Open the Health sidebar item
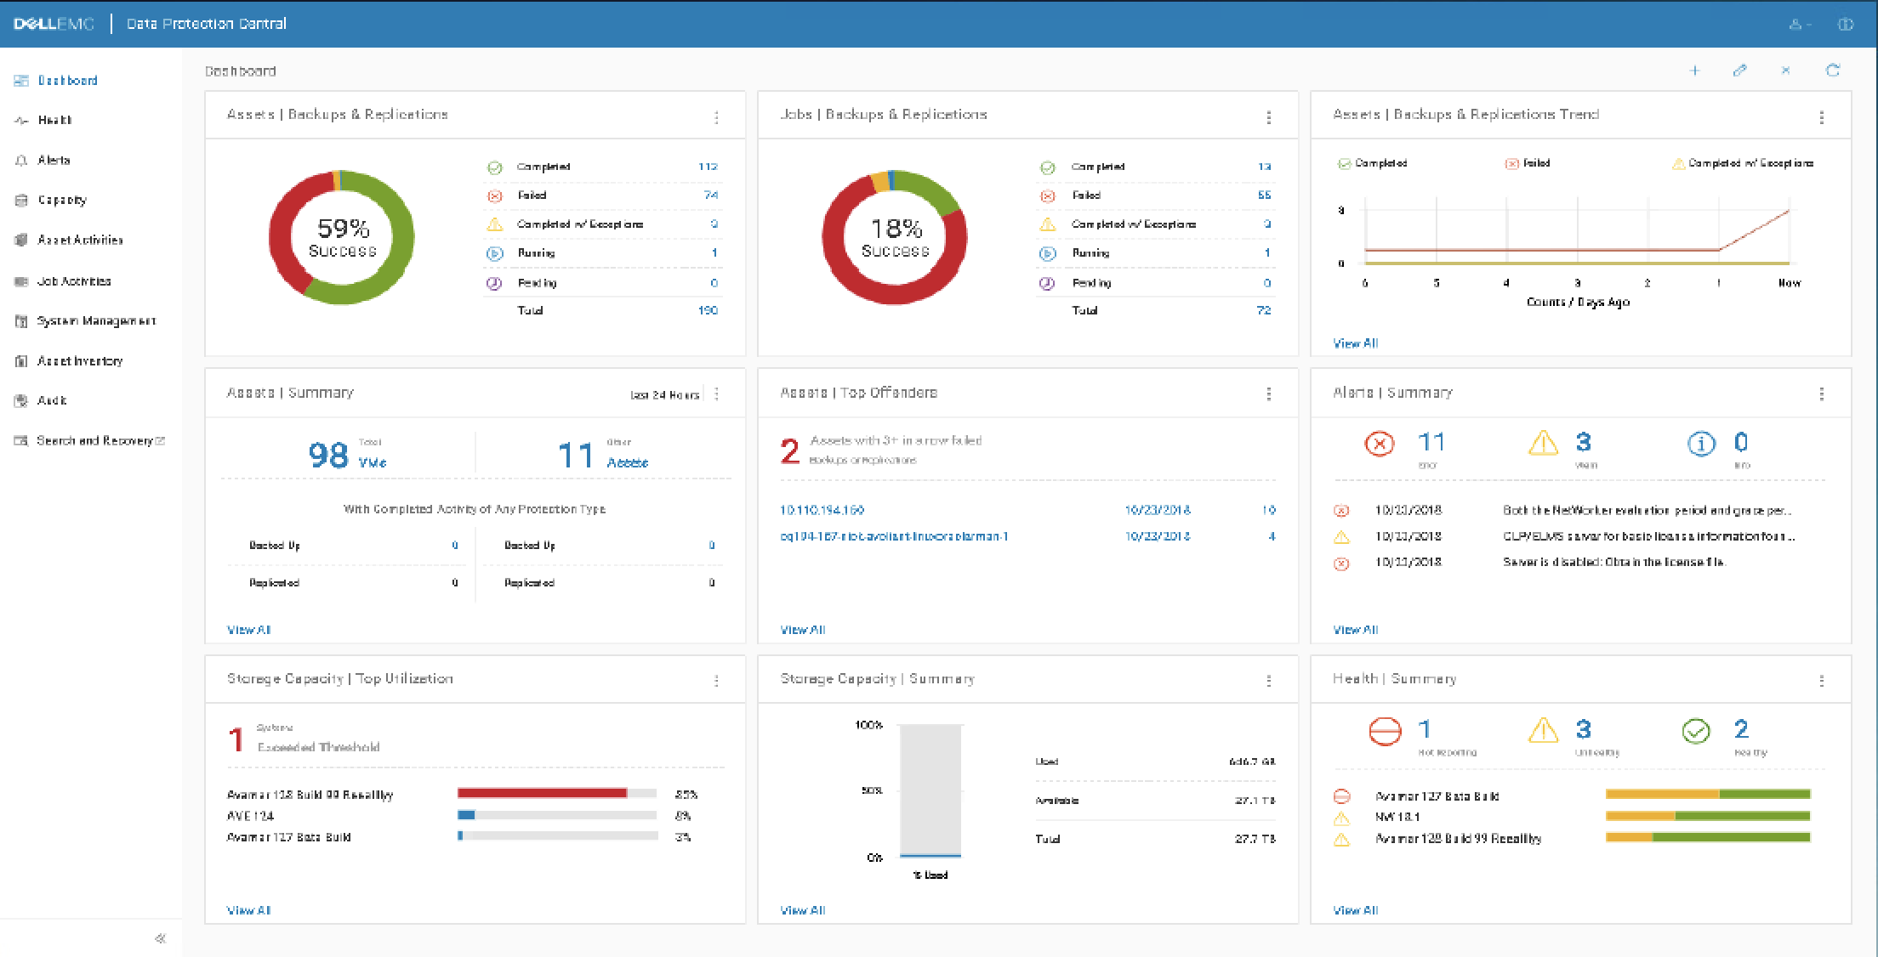Screen dimensions: 1878x957 [x=43, y=120]
